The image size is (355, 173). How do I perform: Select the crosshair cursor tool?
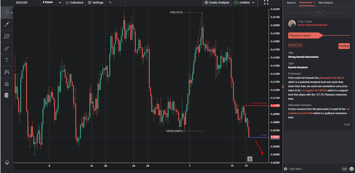(7, 13)
